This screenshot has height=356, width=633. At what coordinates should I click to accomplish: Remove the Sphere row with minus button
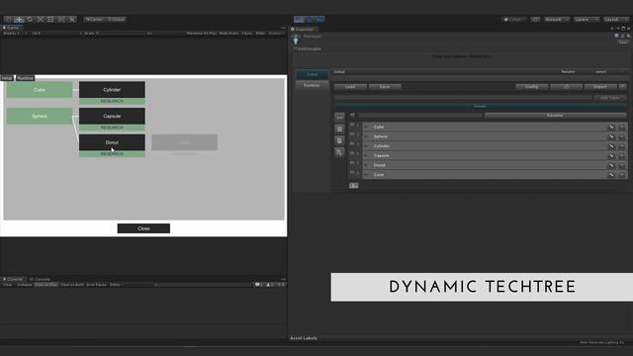click(622, 136)
